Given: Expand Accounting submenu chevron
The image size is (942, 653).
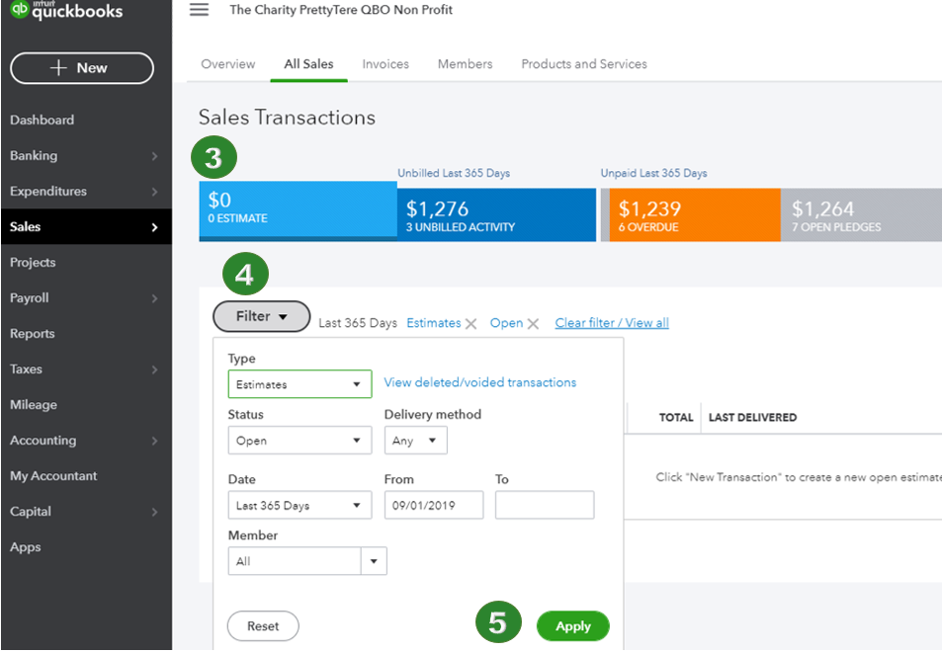Looking at the screenshot, I should pos(154,441).
